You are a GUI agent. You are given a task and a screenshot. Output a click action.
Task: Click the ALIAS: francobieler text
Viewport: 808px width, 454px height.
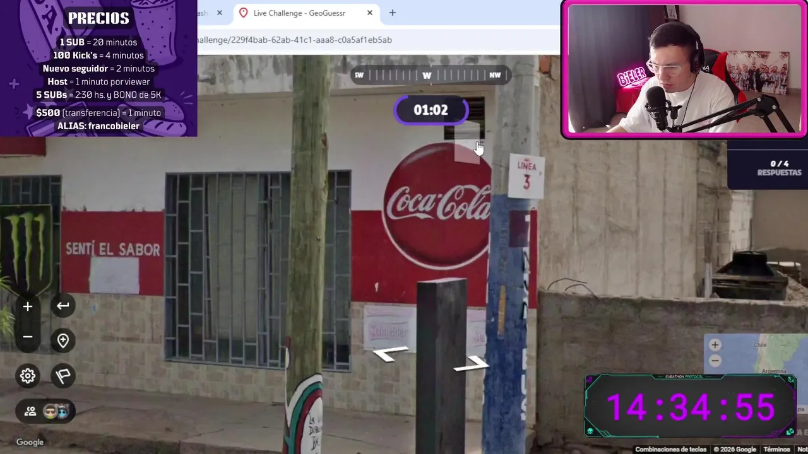point(98,126)
